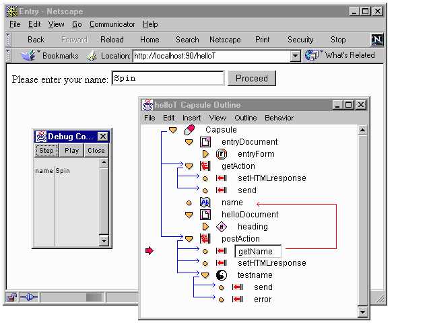431x323 pixels.
Task: Click the Debug Console scroll down arrow
Action: [x=104, y=241]
